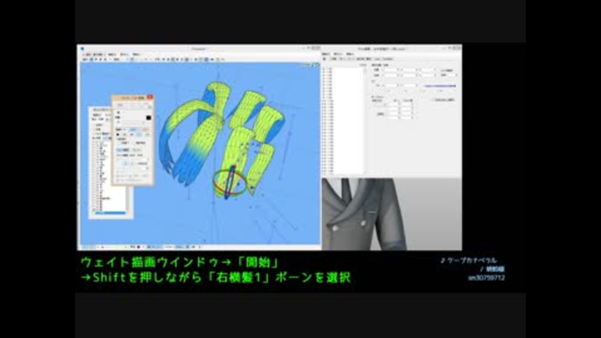This screenshot has width=601, height=338.
Task: Open the 剛体 tab in PMX editor
Action: tap(369, 59)
